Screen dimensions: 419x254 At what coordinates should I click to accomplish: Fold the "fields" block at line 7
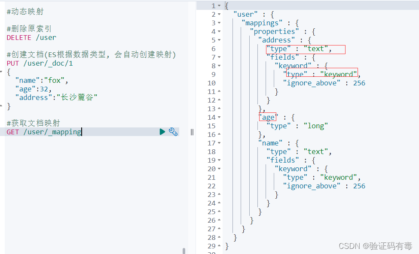[x=219, y=57]
